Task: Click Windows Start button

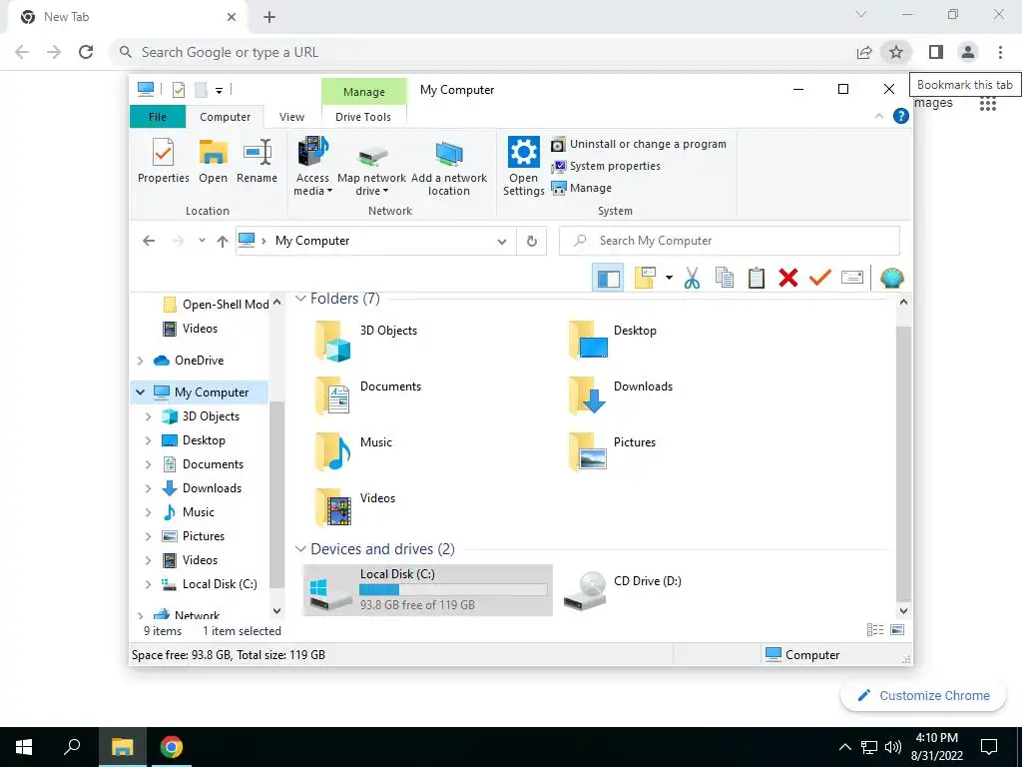Action: (24, 747)
